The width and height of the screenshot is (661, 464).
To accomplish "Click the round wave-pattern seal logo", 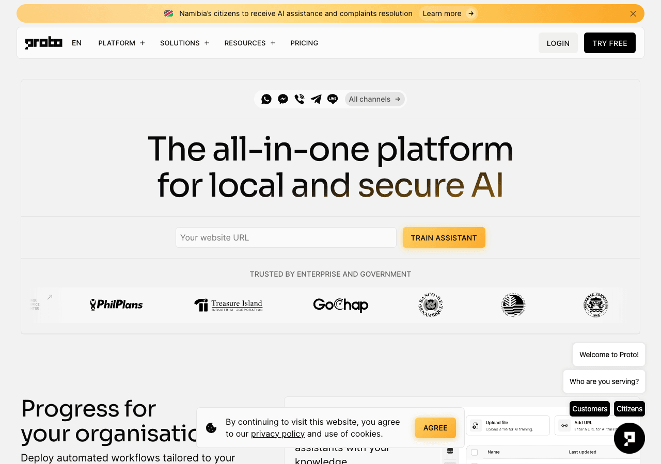I will click(513, 305).
